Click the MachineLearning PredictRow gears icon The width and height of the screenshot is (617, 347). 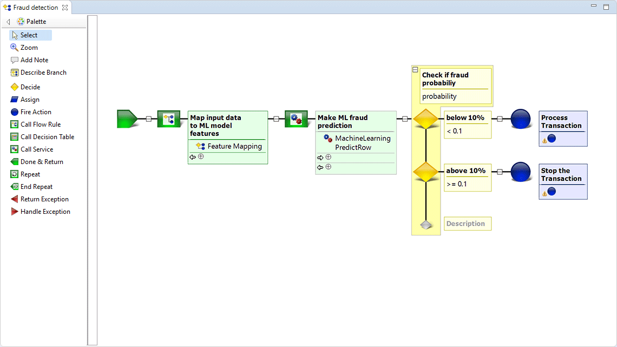(x=327, y=138)
